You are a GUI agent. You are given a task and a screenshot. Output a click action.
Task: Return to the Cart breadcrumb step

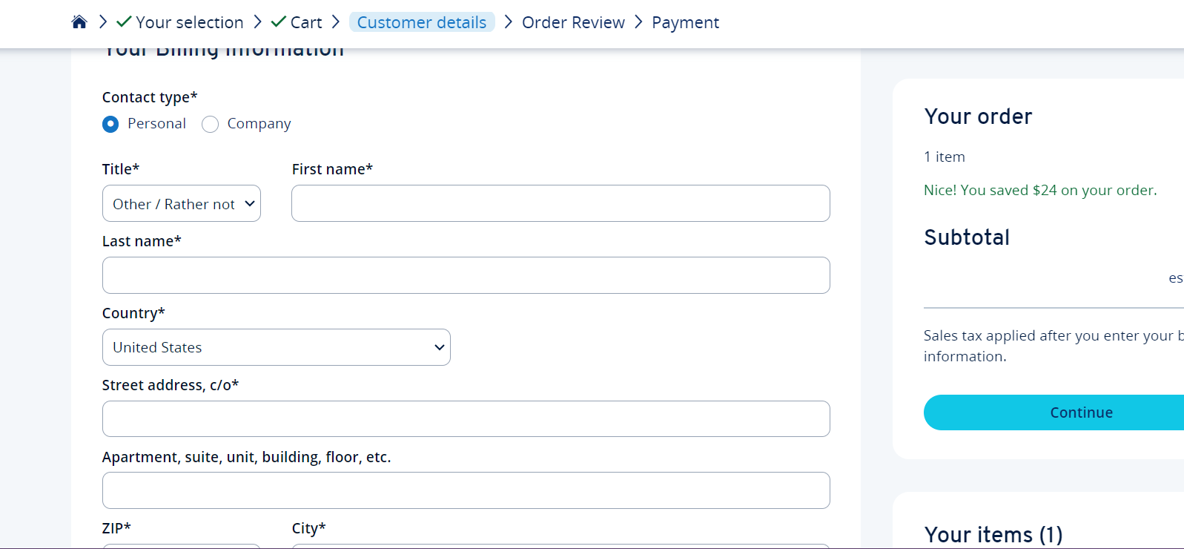coord(306,22)
